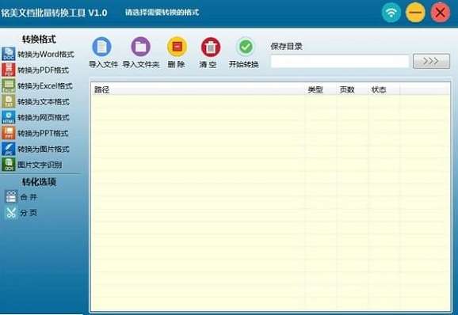Screen dimensions: 458x315
Task: Click the 保存目录 path input field
Action: point(340,61)
